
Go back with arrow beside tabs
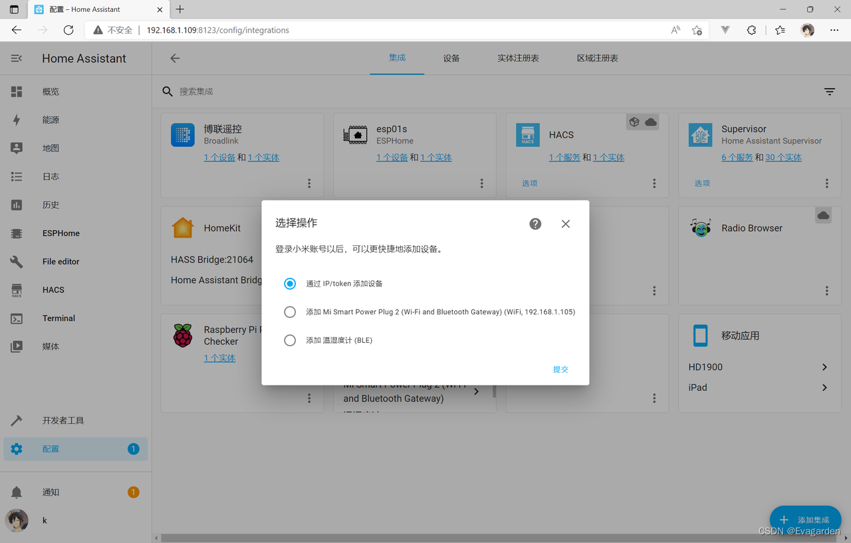pos(175,58)
